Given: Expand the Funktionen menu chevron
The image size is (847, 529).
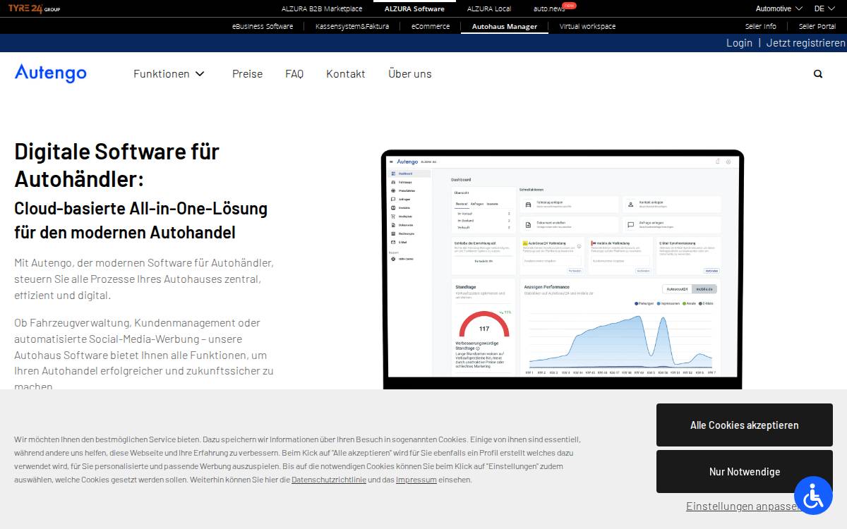Looking at the screenshot, I should tap(200, 73).
